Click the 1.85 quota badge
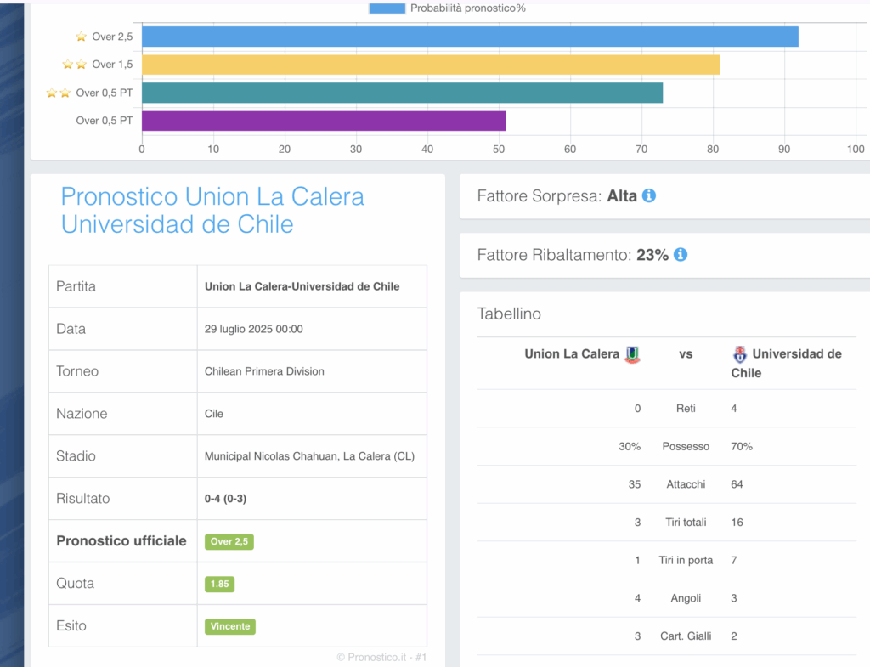 click(x=220, y=584)
